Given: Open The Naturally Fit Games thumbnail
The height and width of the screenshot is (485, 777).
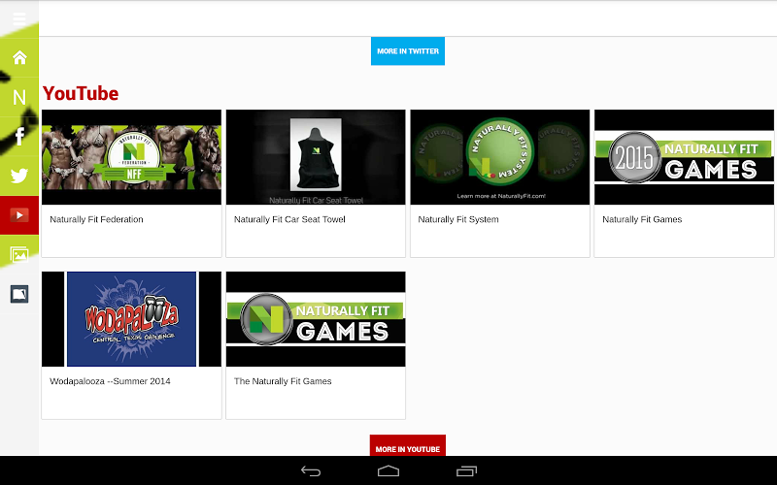Looking at the screenshot, I should (316, 319).
